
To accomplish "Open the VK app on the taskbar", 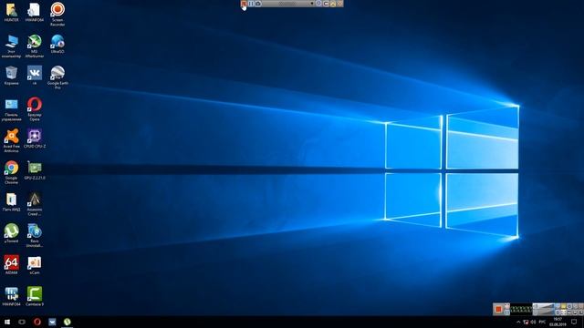I will coord(52,322).
